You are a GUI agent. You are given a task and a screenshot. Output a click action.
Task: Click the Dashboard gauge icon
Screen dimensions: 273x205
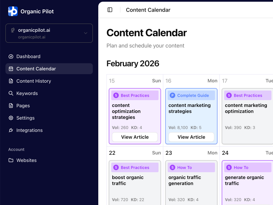point(11,56)
